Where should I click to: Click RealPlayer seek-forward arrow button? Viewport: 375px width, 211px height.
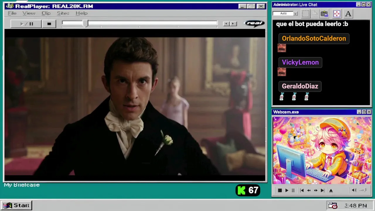click(x=233, y=24)
